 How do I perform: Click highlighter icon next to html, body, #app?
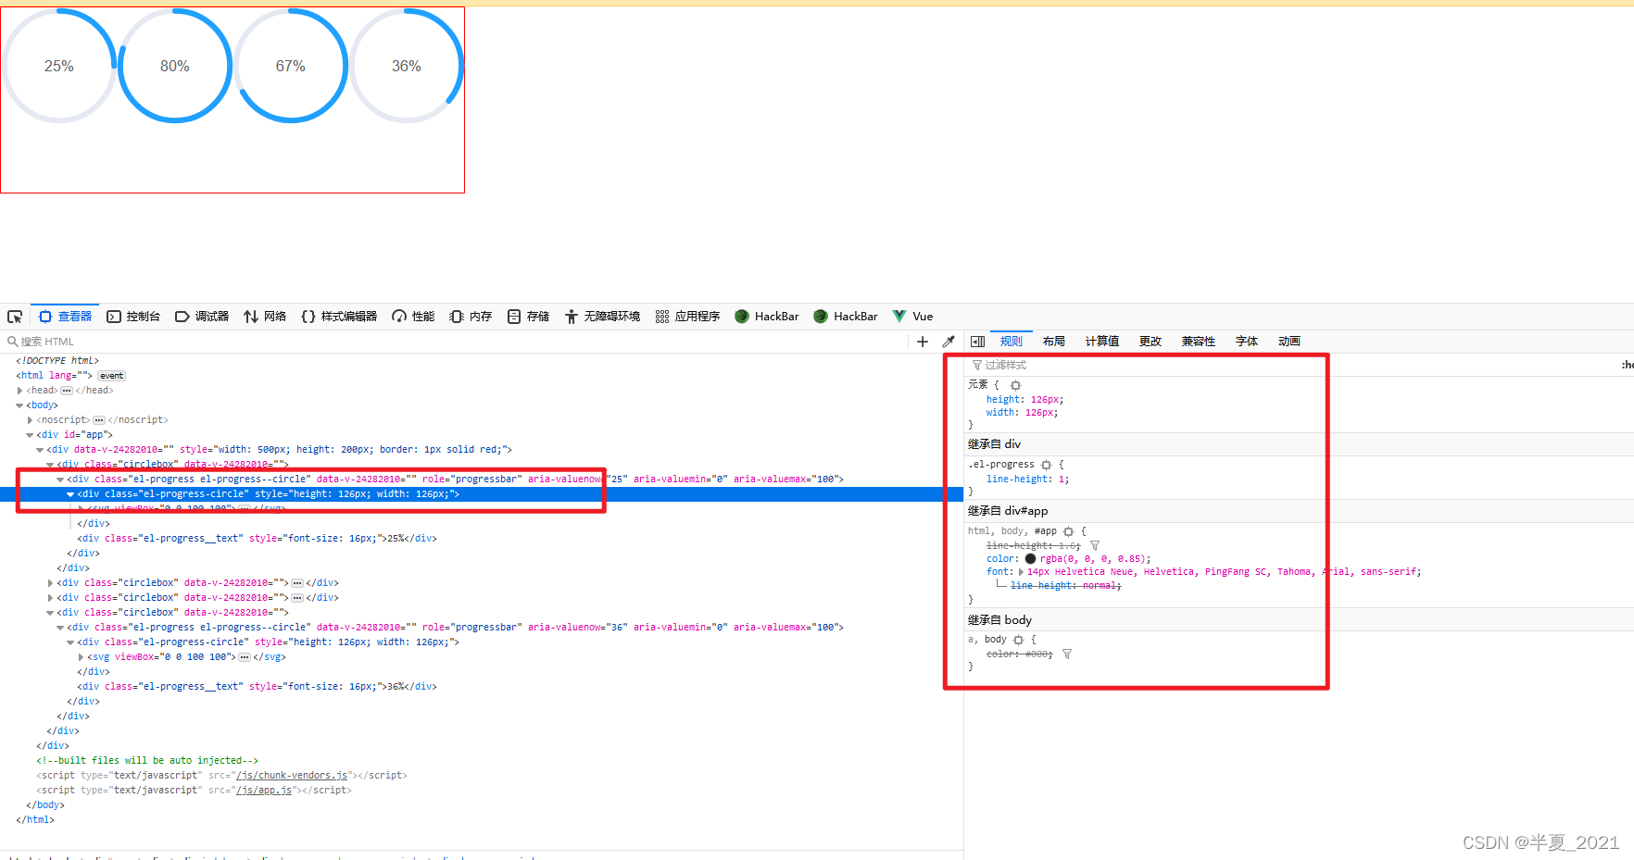(x=1069, y=531)
